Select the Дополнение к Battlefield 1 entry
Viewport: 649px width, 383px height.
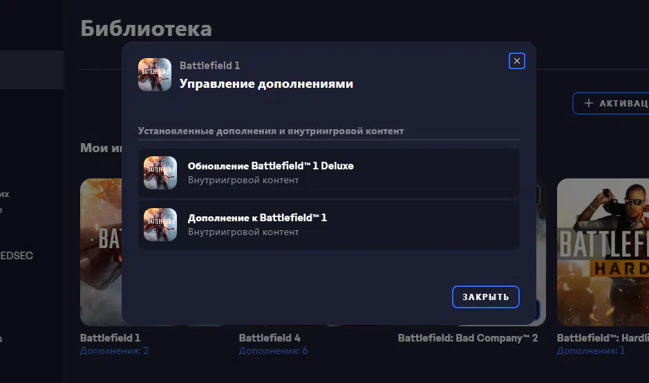[328, 225]
